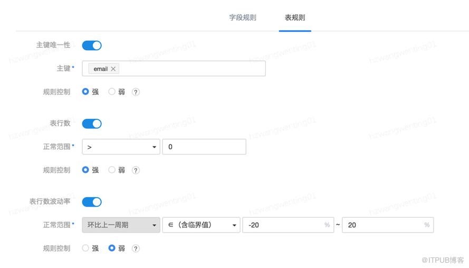Viewport: 469px width, 268px height.
Task: Select 弱 for 表行数波动率 rule control
Action: (111, 248)
